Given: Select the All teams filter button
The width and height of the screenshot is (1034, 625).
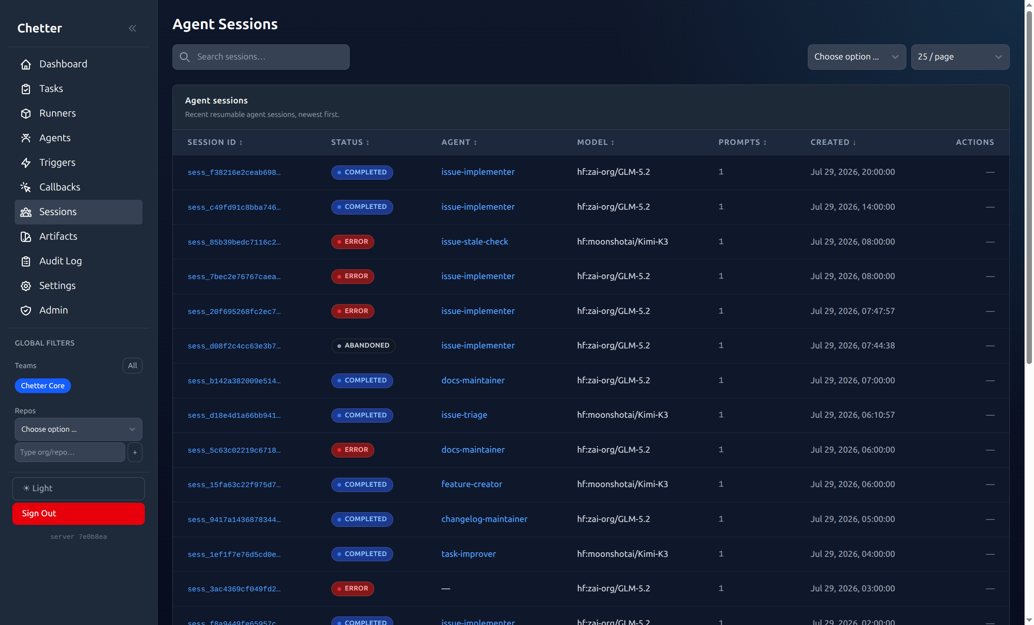Looking at the screenshot, I should click(132, 365).
